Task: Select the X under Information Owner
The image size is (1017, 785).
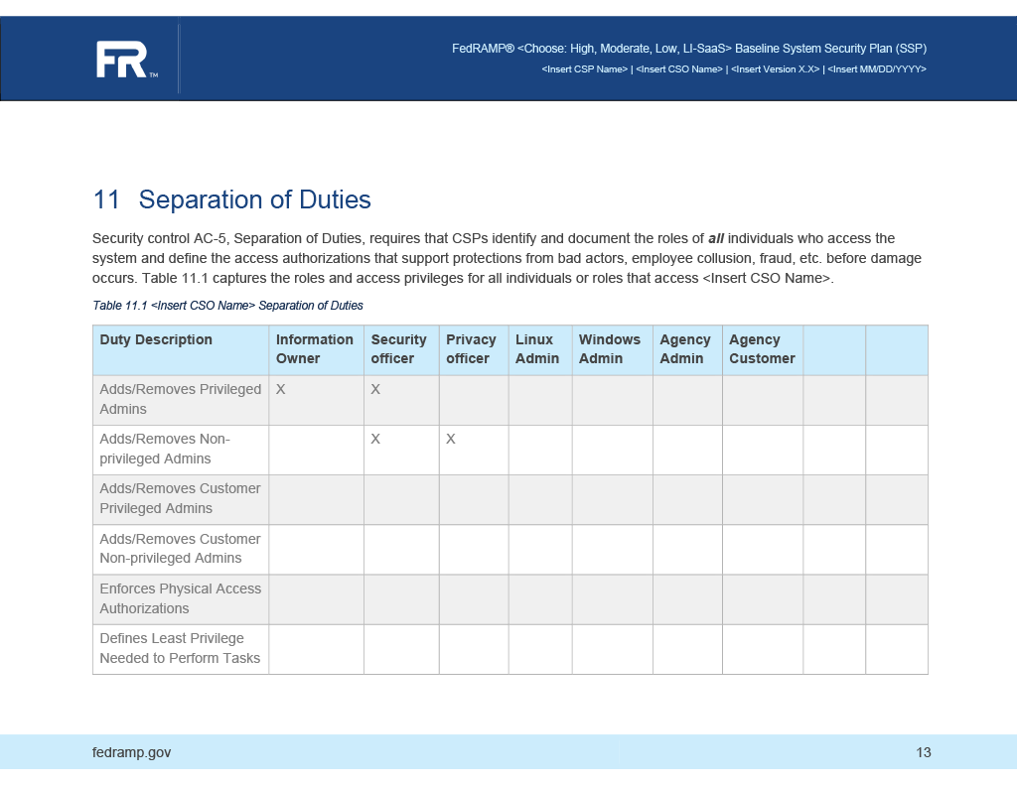Action: [280, 389]
